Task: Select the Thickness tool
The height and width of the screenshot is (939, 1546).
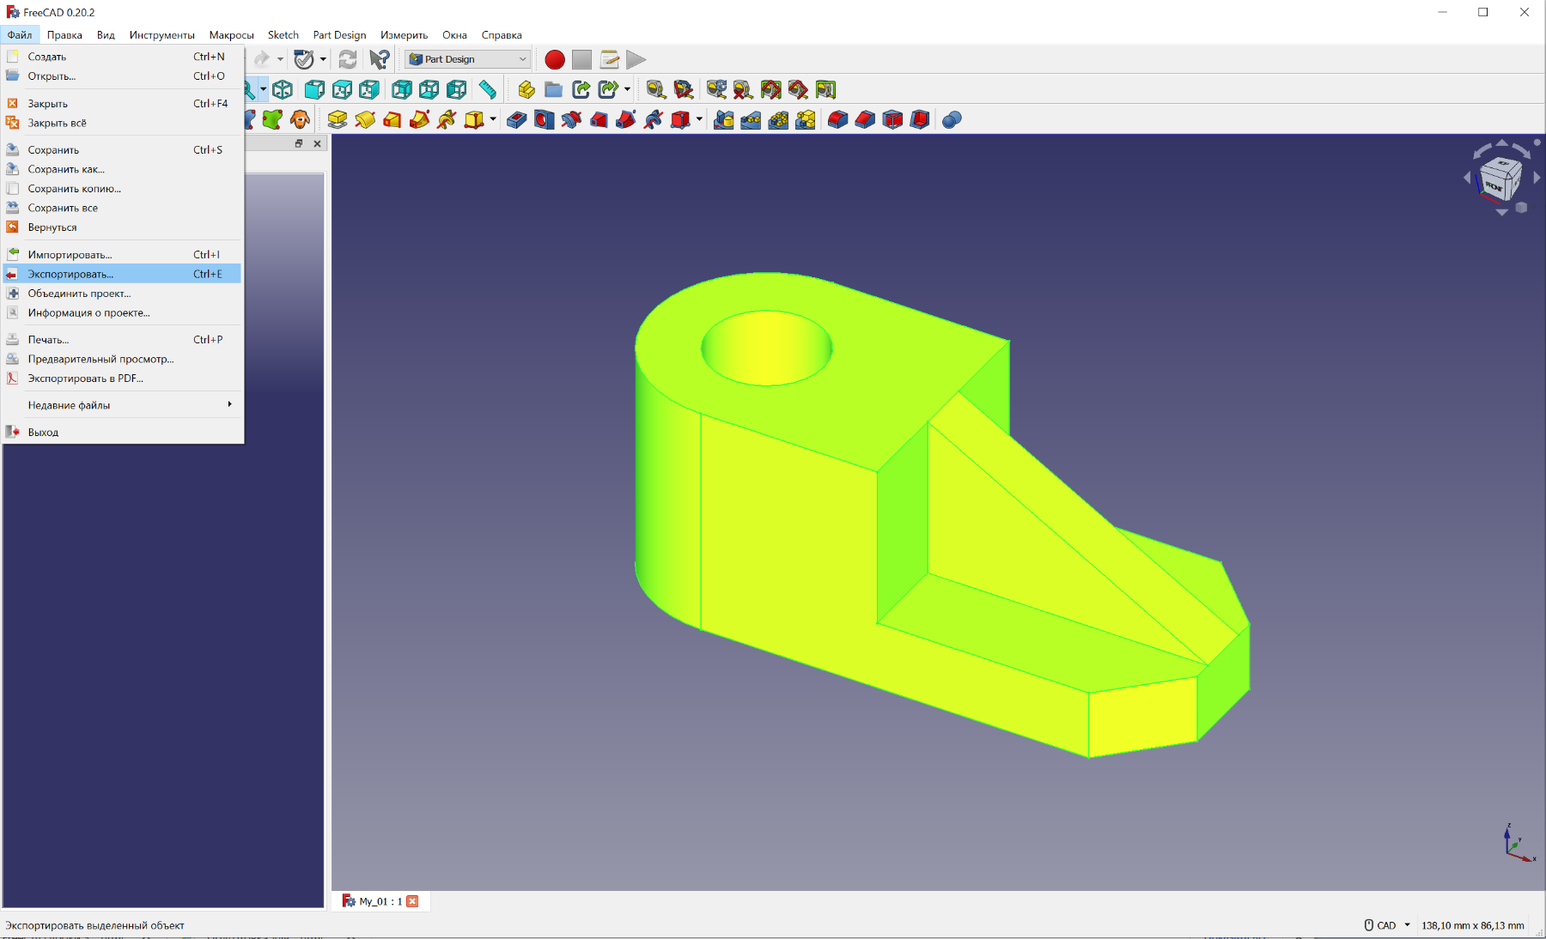Action: click(920, 119)
